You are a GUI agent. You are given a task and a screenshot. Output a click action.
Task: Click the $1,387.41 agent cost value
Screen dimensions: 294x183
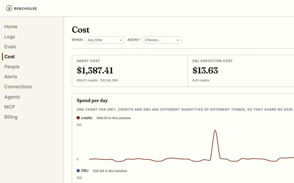95,71
